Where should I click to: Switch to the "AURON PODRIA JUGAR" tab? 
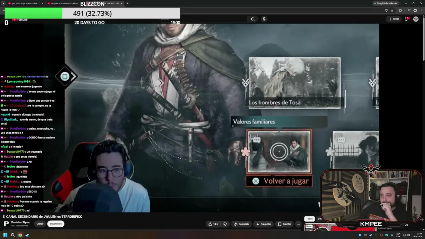click(25, 3)
